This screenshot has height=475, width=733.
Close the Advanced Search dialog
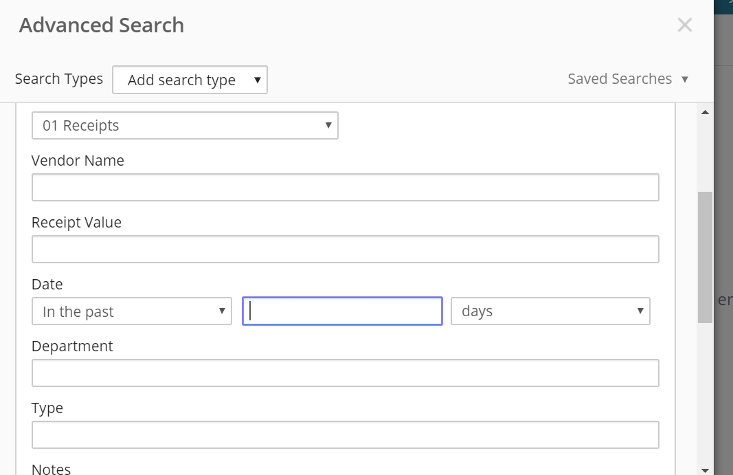(x=684, y=25)
